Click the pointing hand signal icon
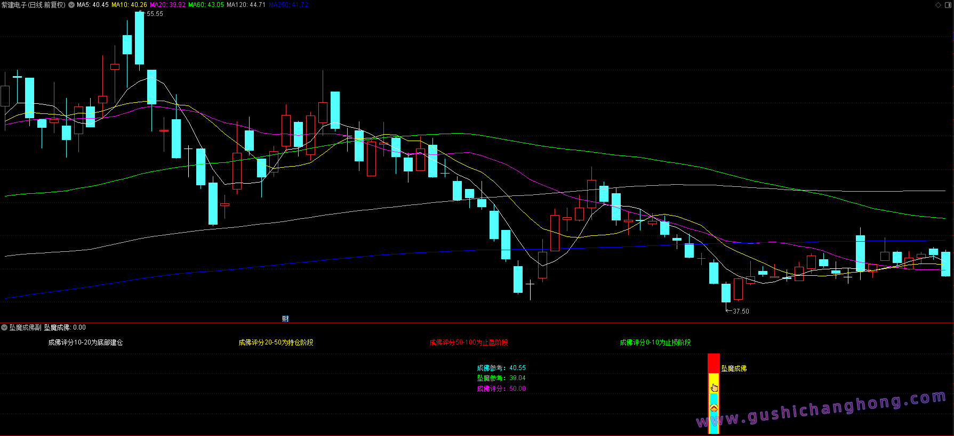Image resolution: width=954 pixels, height=436 pixels. [714, 388]
